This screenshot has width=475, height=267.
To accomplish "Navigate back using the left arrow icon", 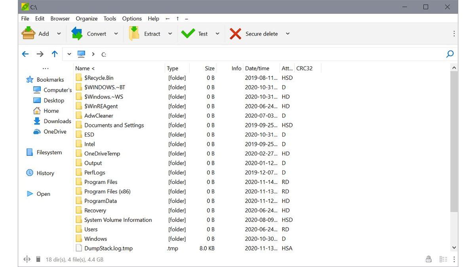I will pyautogui.click(x=25, y=54).
